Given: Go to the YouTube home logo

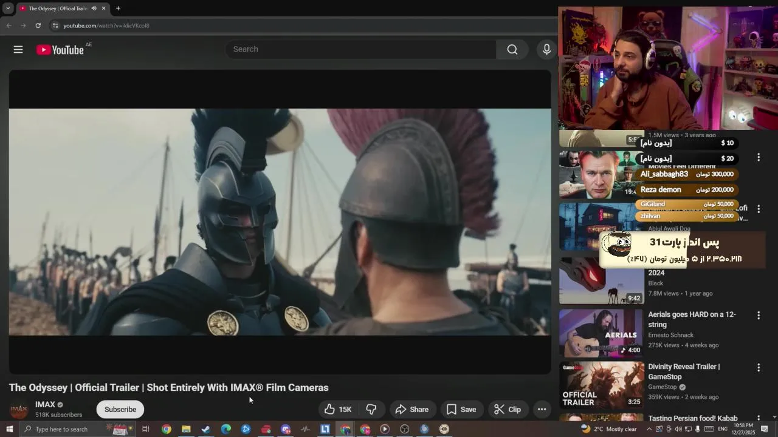Looking at the screenshot, I should tap(60, 50).
